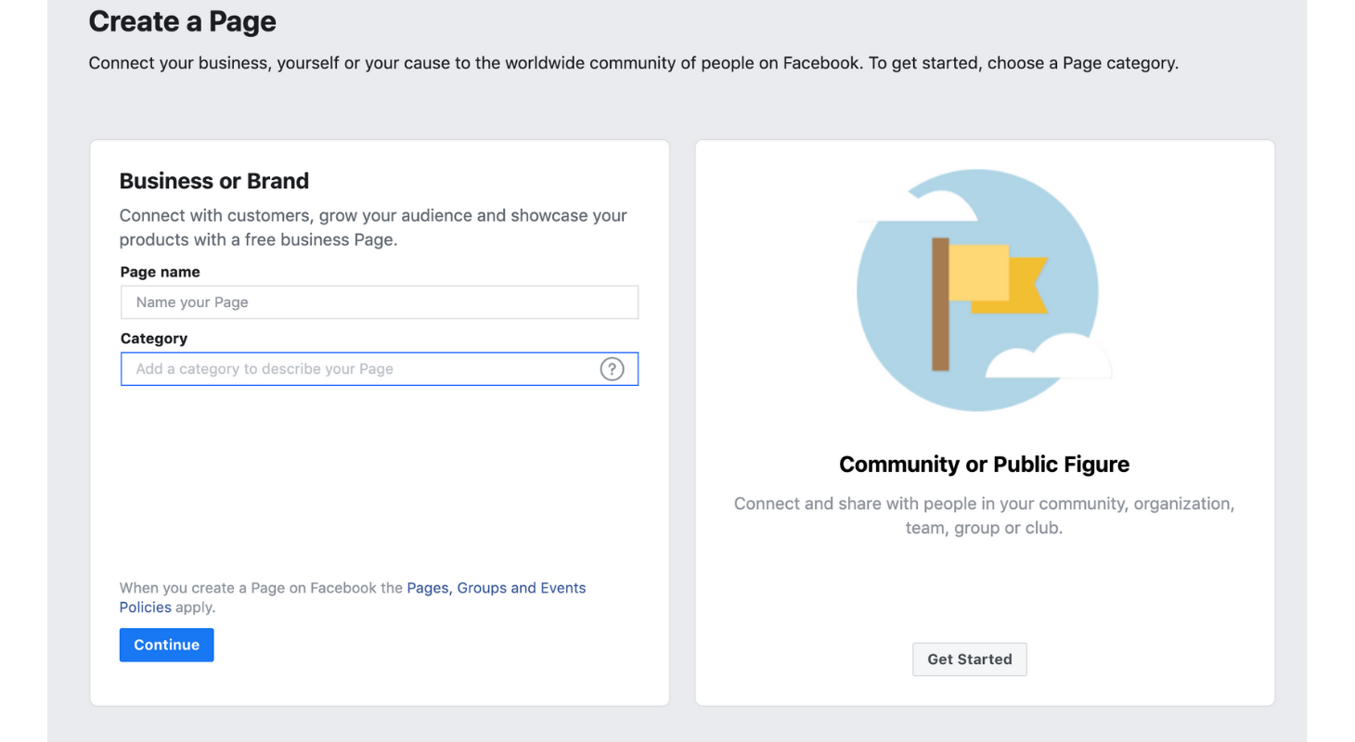The image size is (1355, 742).
Task: Click the flag illustration for Community page
Action: 985,290
